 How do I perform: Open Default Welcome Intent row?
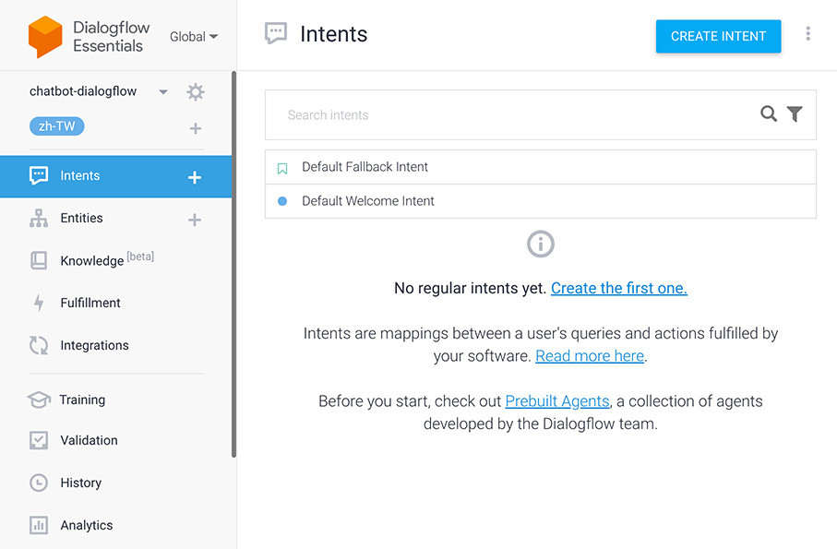click(540, 201)
